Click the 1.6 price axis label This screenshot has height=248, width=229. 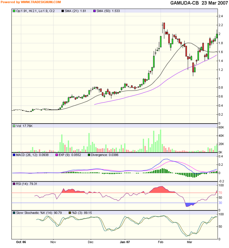(221, 52)
